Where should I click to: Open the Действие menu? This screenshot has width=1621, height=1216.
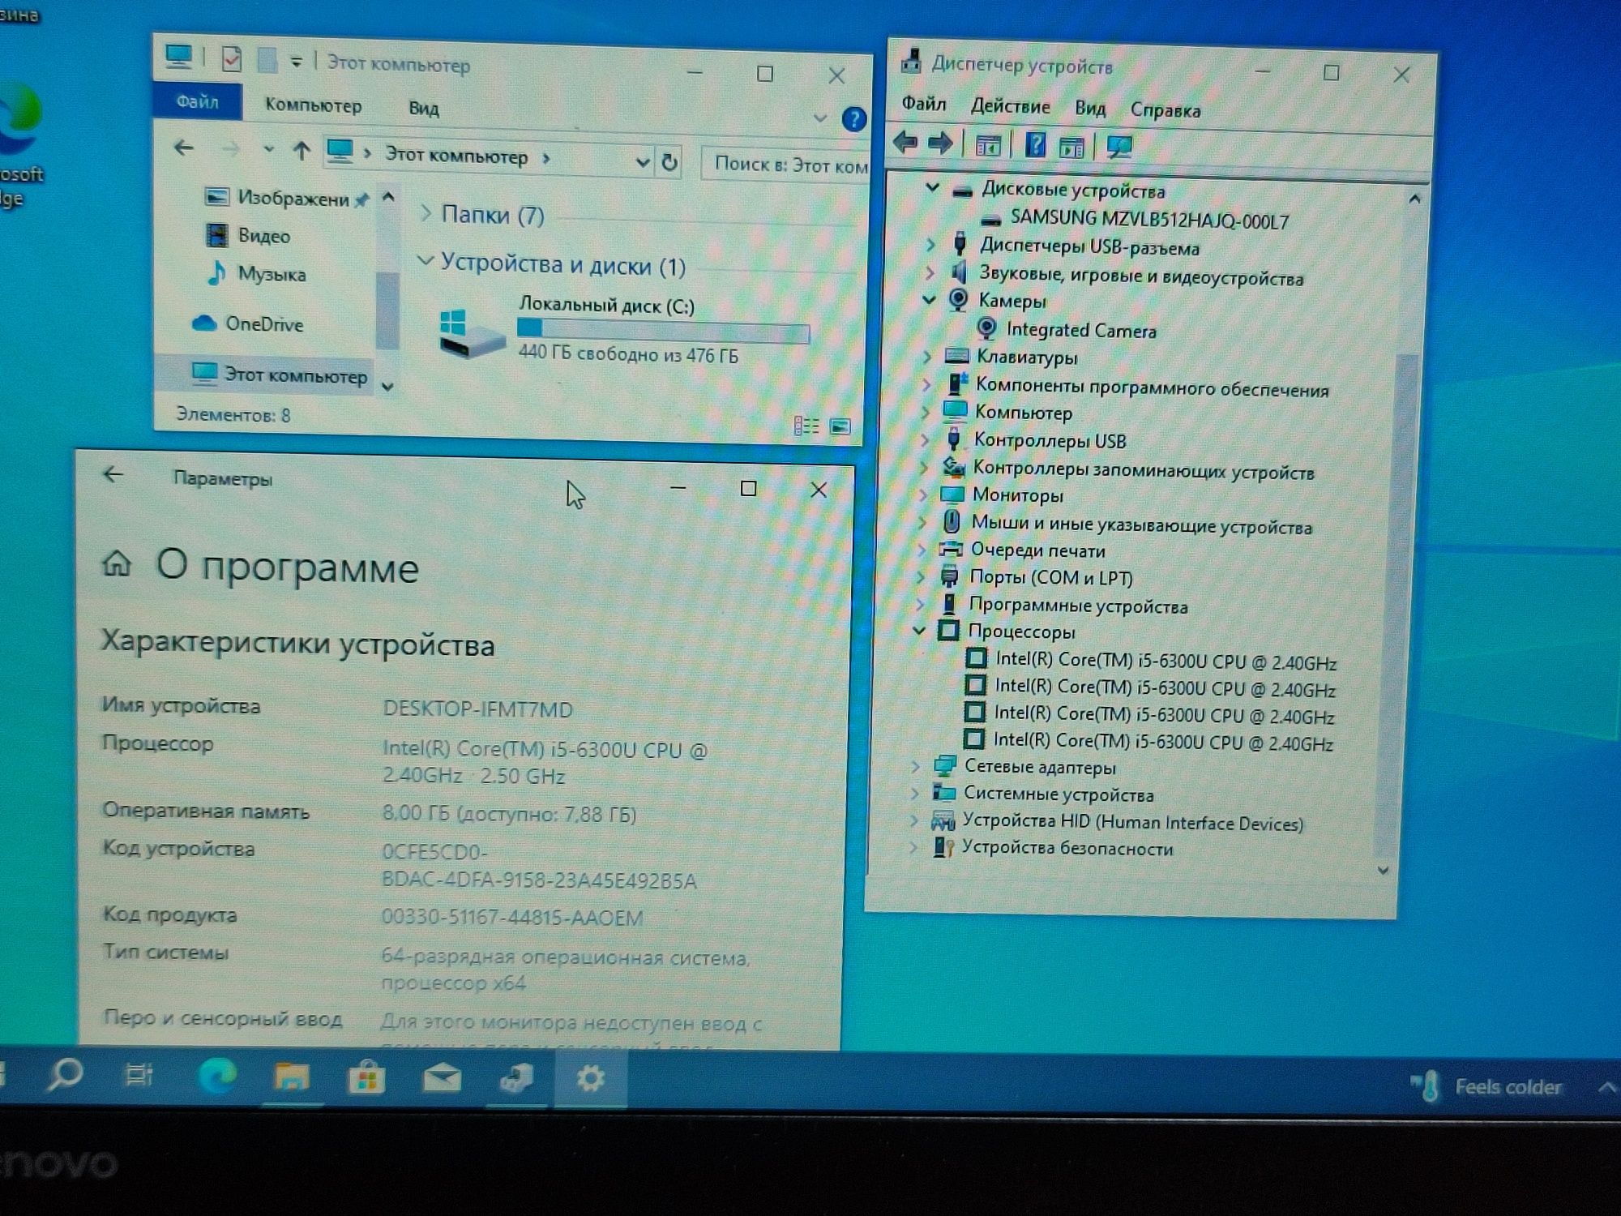coord(1010,106)
